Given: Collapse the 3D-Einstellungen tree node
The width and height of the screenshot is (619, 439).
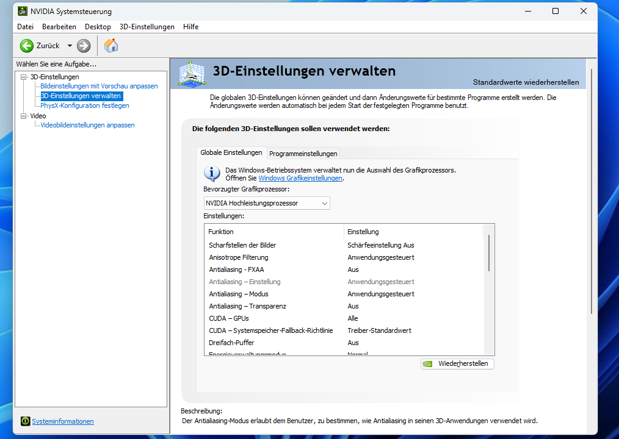Looking at the screenshot, I should coord(24,77).
